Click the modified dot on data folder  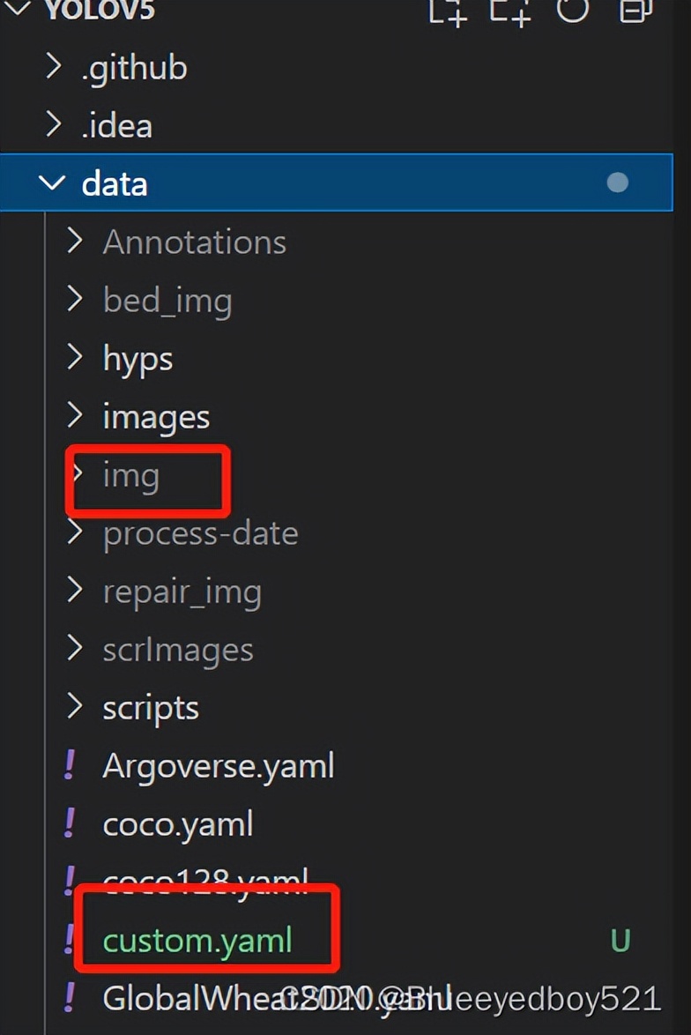tap(618, 182)
